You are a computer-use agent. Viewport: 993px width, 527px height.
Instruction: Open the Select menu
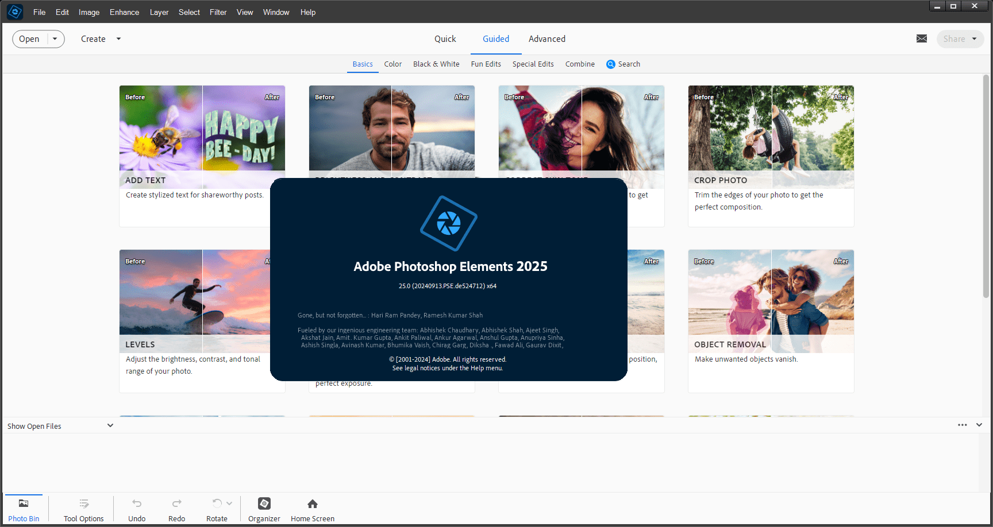point(189,12)
